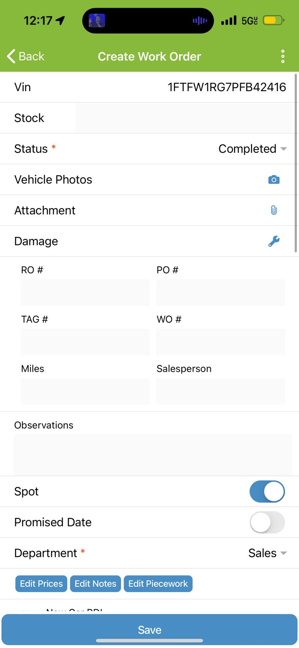The height and width of the screenshot is (648, 299).
Task: Click the Edit Prices button
Action: [x=41, y=584]
